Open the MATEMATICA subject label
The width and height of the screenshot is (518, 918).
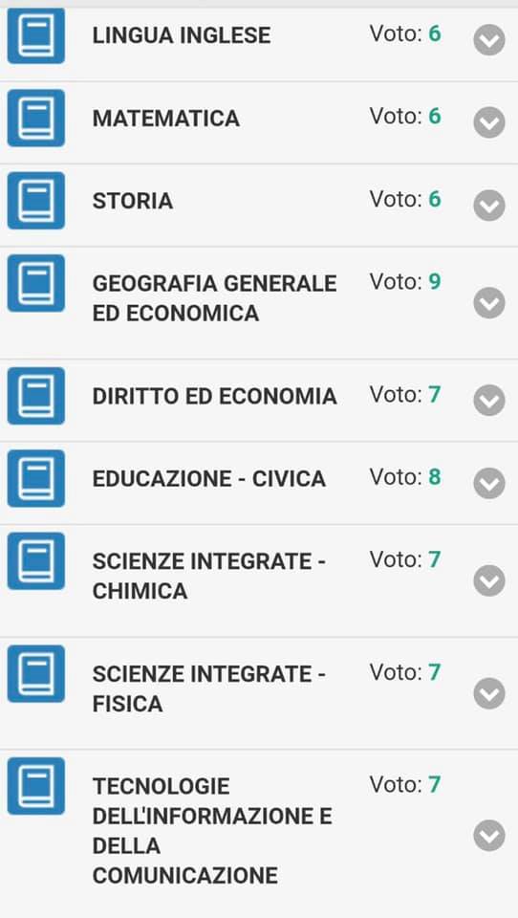165,119
